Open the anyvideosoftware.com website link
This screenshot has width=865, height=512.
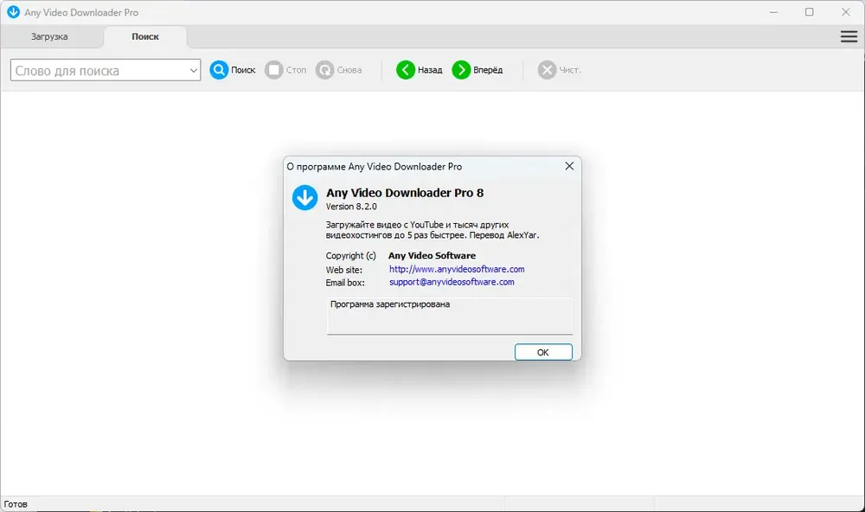457,269
